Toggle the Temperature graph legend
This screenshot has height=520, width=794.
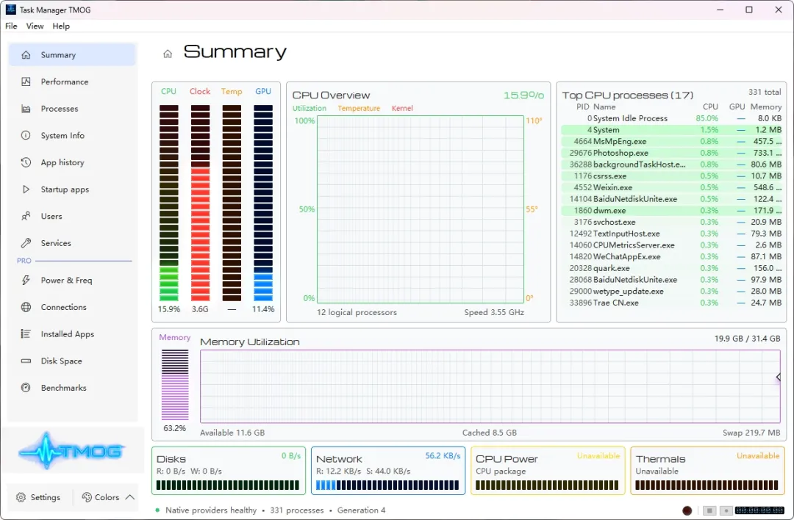coord(359,108)
